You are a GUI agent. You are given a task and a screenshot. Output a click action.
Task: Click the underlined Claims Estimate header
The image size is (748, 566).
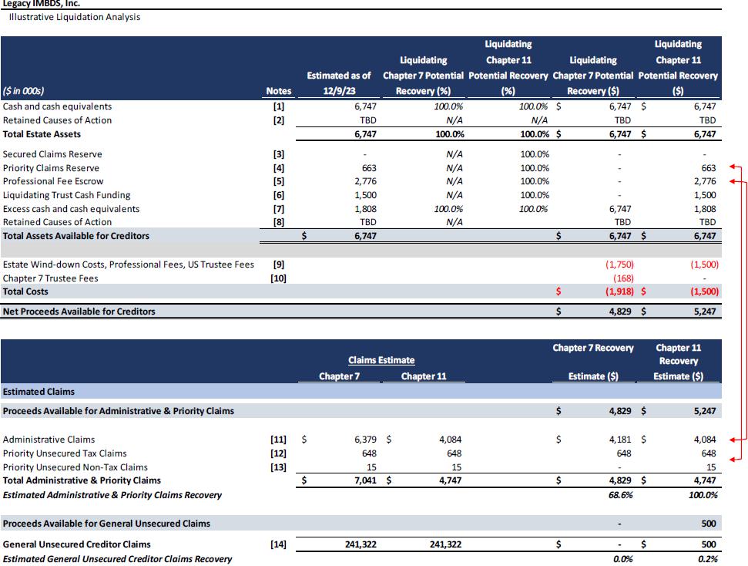pos(381,360)
